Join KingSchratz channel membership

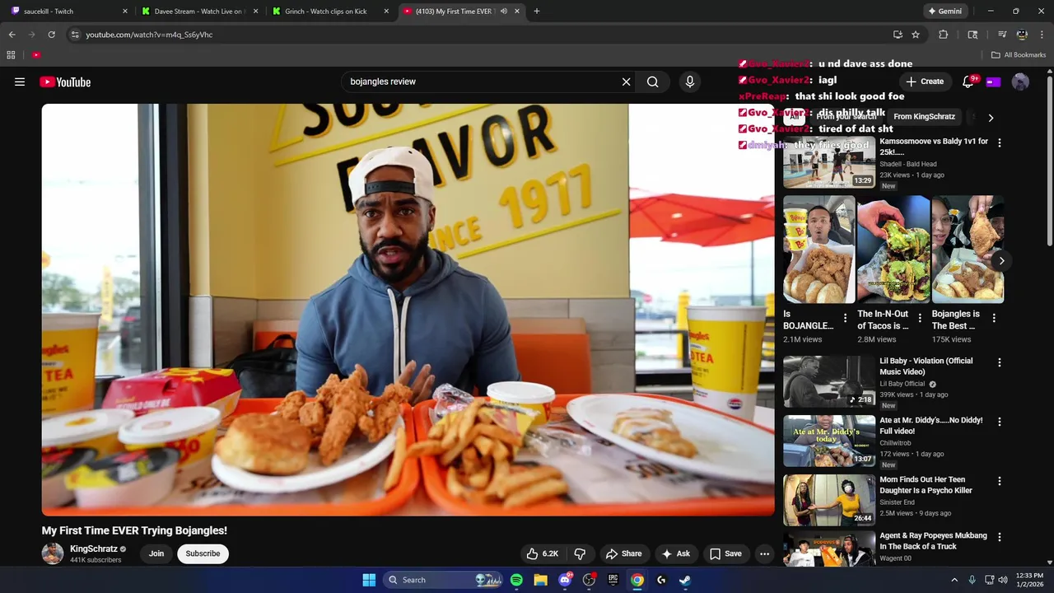[x=156, y=553]
